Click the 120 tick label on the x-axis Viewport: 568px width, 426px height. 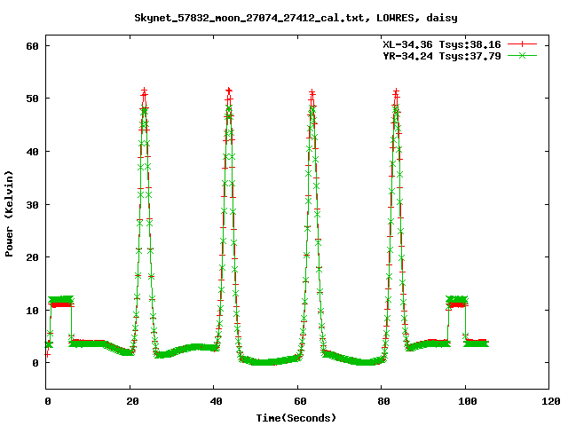pyautogui.click(x=548, y=401)
